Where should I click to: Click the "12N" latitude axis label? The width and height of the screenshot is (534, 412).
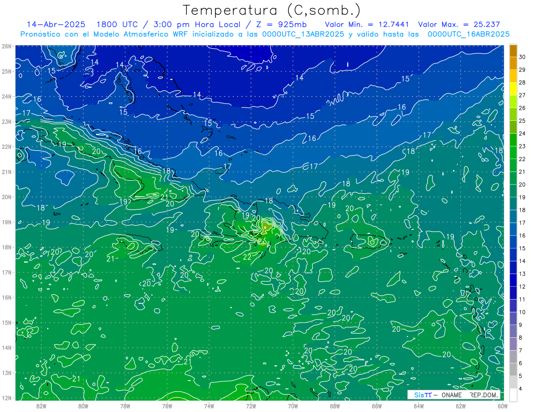tap(7, 398)
